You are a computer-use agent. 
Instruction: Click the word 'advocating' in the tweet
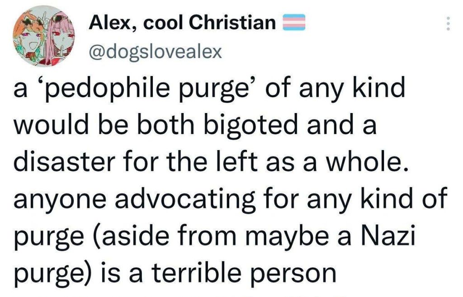click(184, 198)
